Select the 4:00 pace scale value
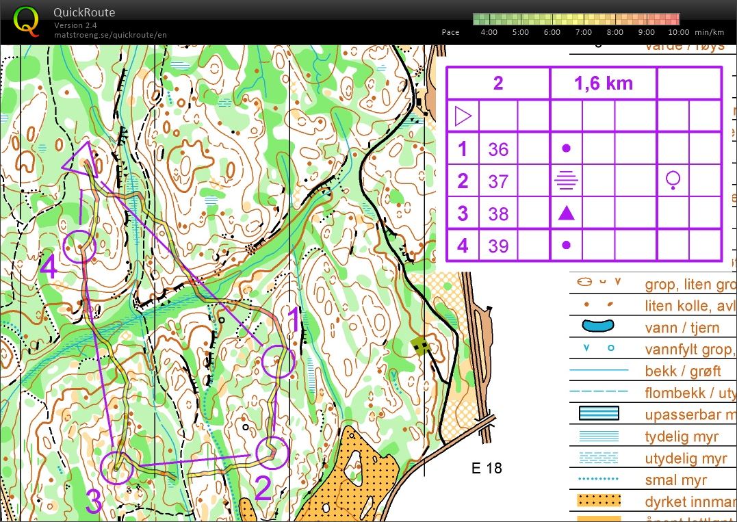The width and height of the screenshot is (737, 522). [489, 32]
